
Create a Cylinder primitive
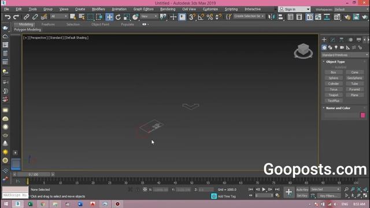[334, 83]
